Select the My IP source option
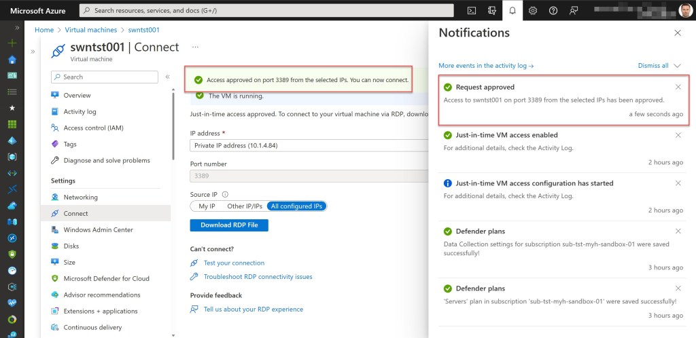The height and width of the screenshot is (338, 696). coord(206,206)
